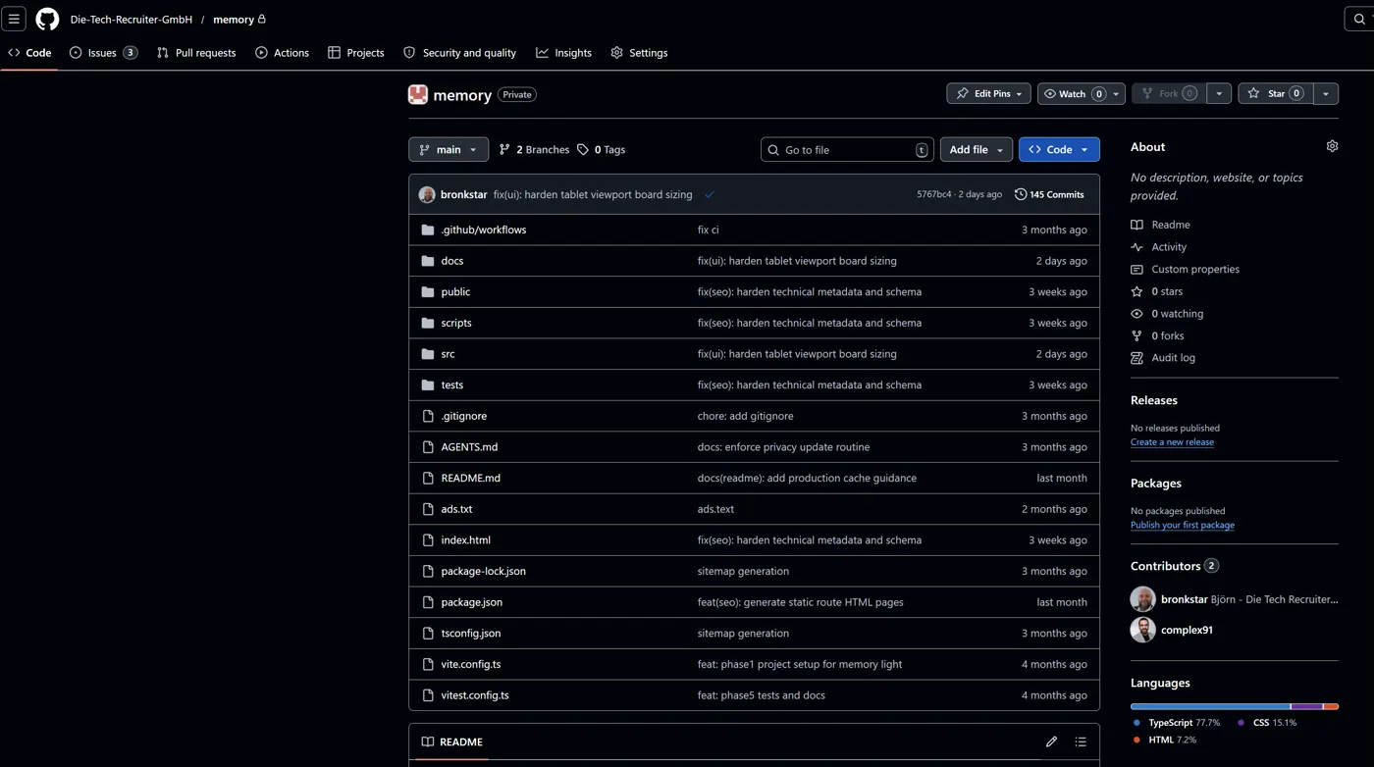
Task: Open the green Code dropdown
Action: tap(1059, 149)
